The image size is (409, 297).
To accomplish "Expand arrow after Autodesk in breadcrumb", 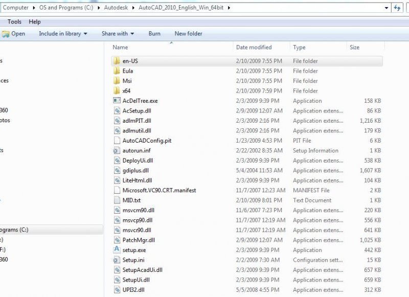I will click(133, 8).
